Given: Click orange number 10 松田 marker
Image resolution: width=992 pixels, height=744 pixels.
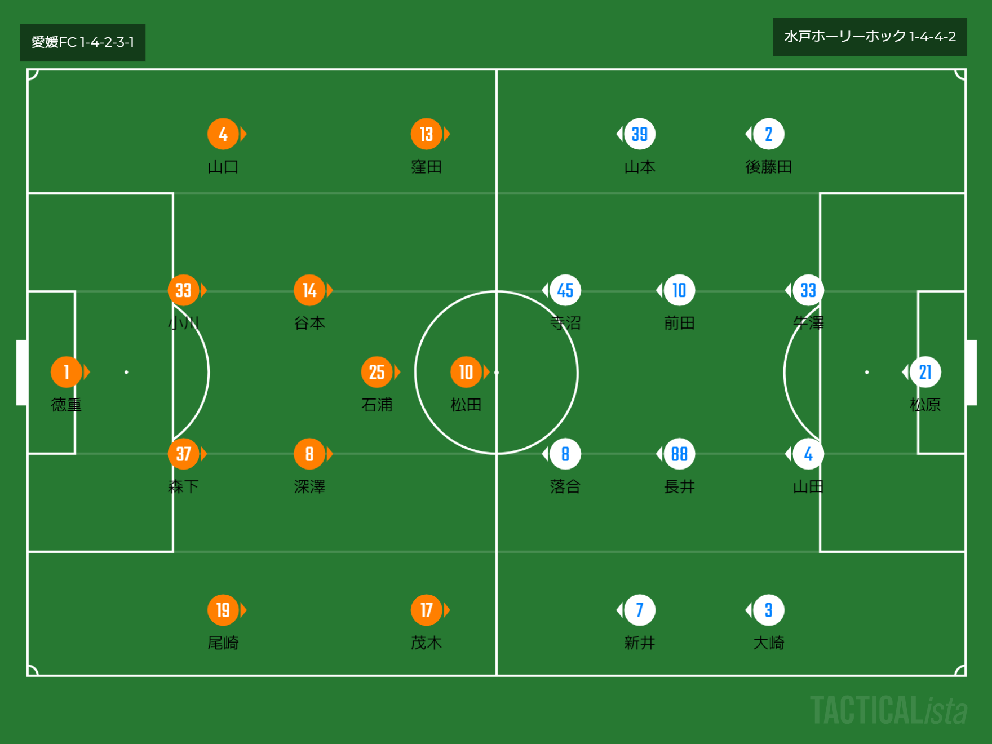Looking at the screenshot, I should (466, 372).
